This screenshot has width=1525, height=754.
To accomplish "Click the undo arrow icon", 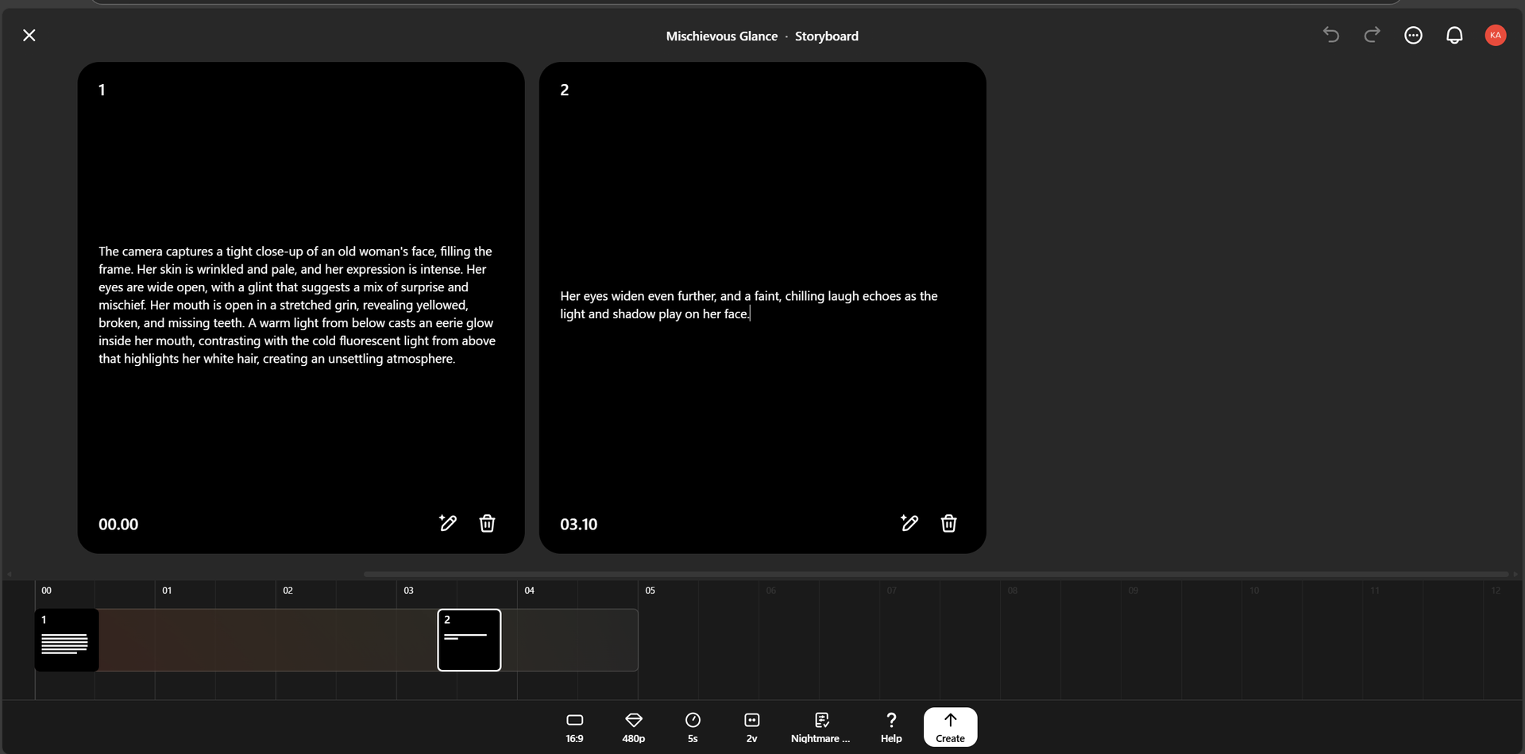I will pyautogui.click(x=1331, y=35).
